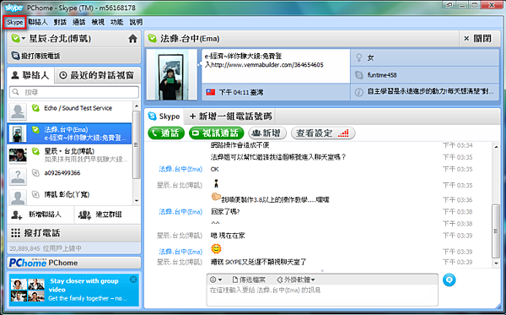The image size is (506, 315).
Task: Open the 通話 menu
Action: [x=78, y=22]
